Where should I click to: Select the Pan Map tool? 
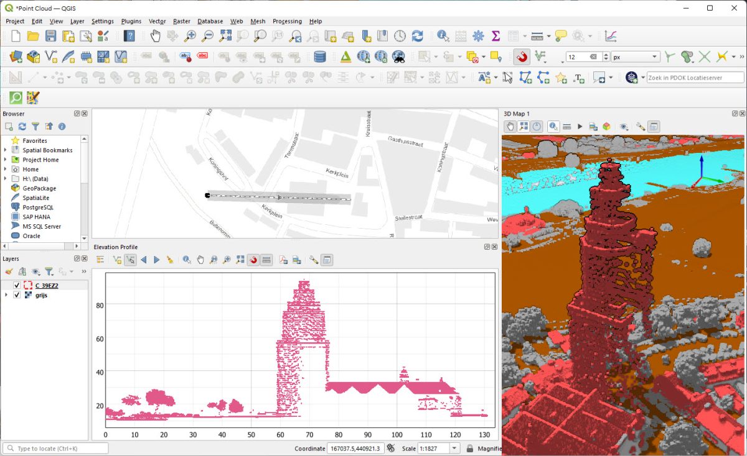(156, 35)
